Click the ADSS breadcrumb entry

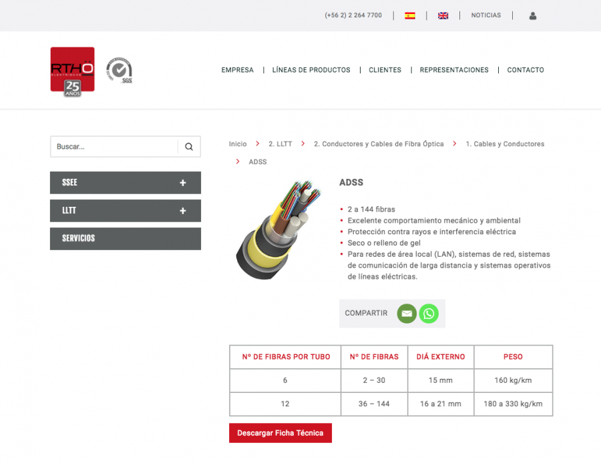(x=258, y=162)
